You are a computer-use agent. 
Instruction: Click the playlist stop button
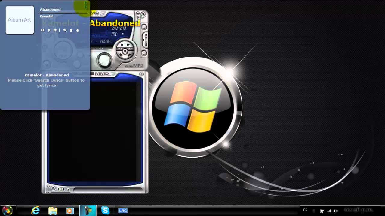[59, 189]
